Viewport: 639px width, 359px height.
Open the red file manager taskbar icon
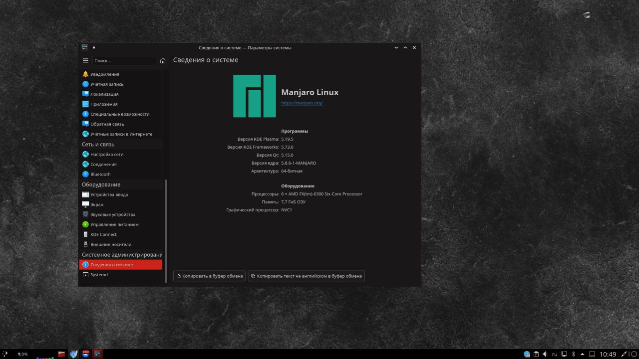pos(62,354)
